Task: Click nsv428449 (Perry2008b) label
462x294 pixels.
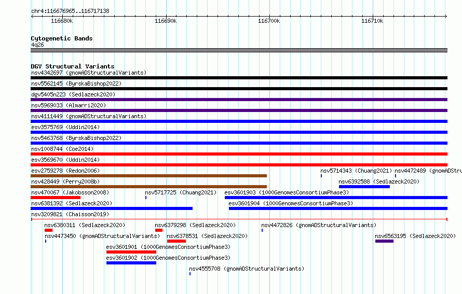Action: click(65, 181)
